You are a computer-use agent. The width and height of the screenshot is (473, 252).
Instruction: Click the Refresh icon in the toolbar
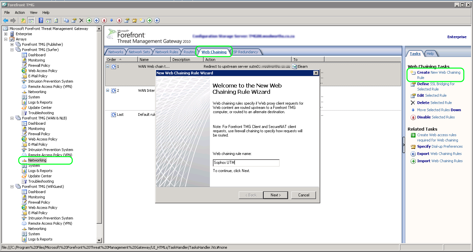point(56,20)
